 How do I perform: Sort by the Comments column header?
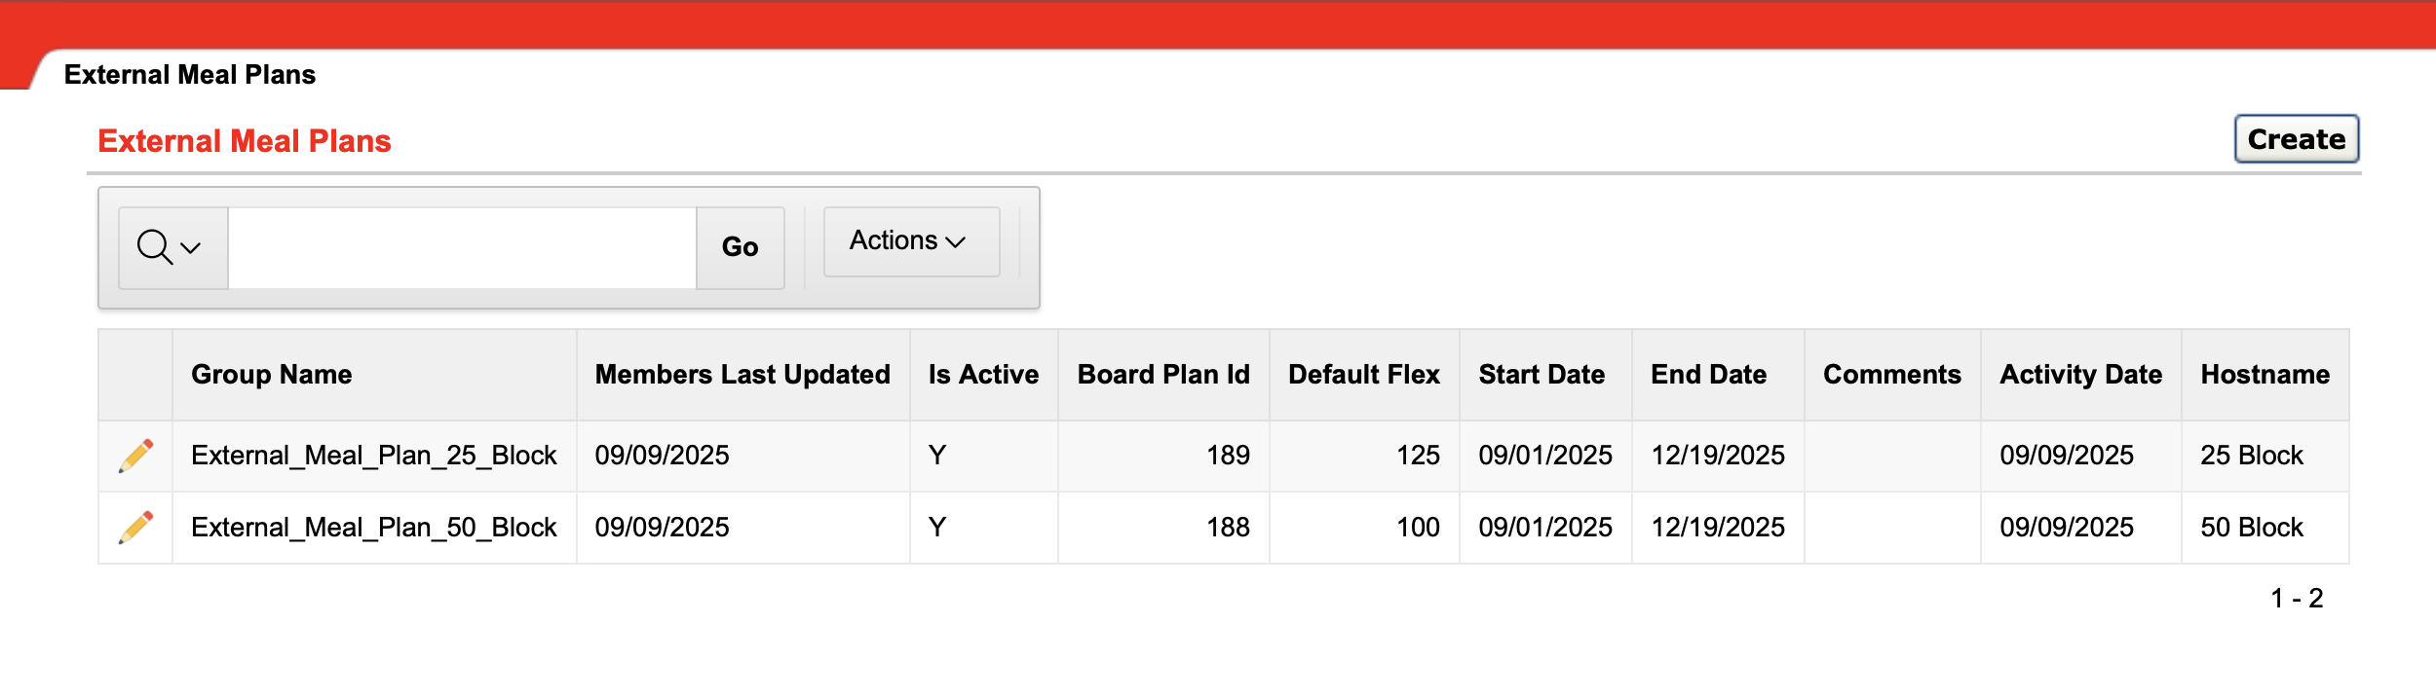pyautogui.click(x=1891, y=374)
